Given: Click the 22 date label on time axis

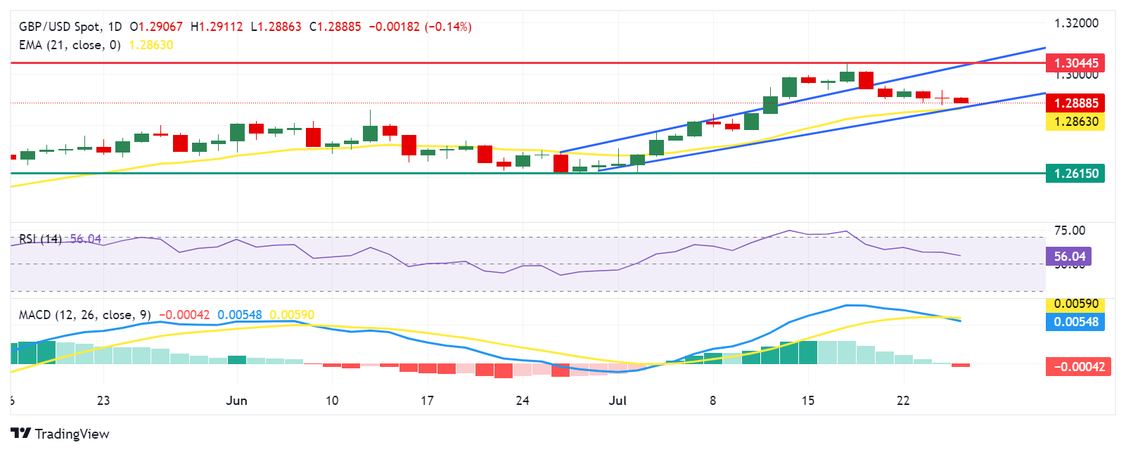Looking at the screenshot, I should [903, 401].
